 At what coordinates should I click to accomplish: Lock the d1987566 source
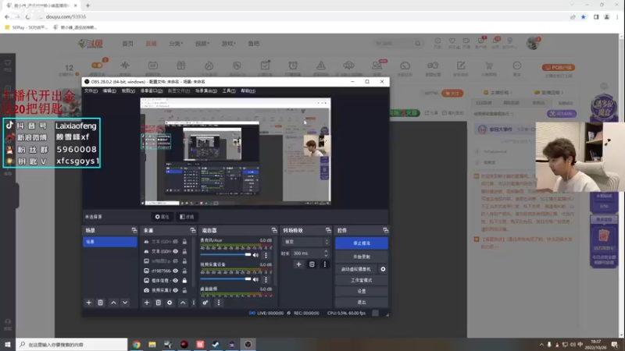click(184, 271)
